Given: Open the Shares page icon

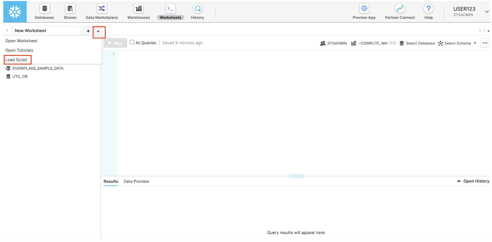Looking at the screenshot, I should coord(70,9).
